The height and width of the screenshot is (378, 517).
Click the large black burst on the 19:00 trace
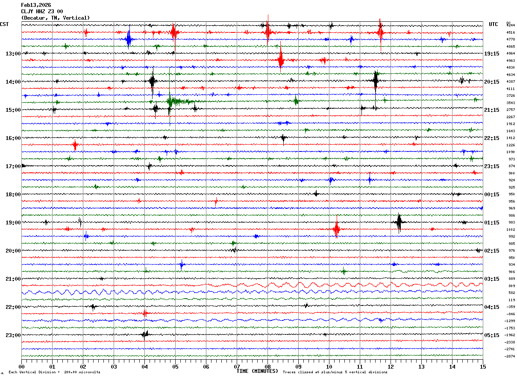[x=399, y=222]
